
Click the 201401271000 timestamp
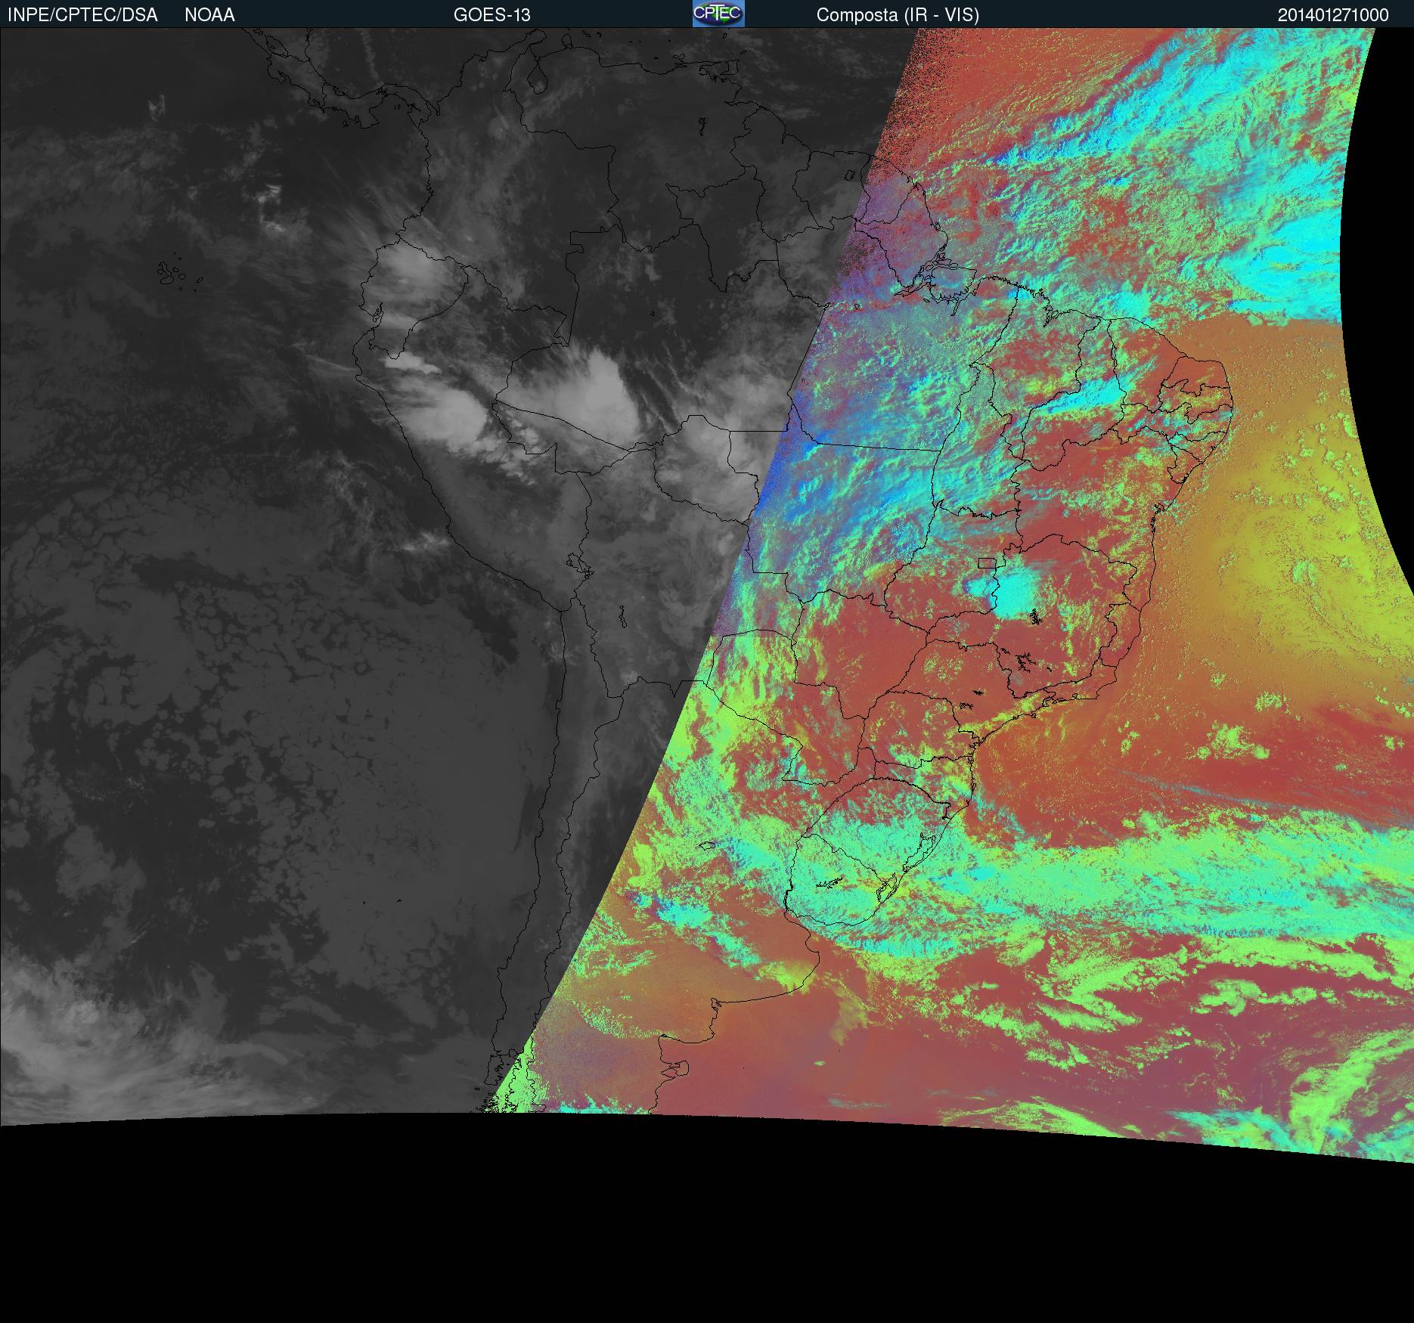[1333, 15]
